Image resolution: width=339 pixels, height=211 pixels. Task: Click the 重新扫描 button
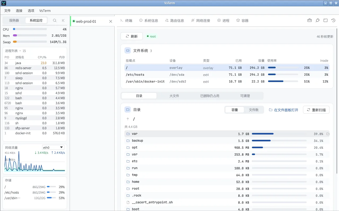coord(316,110)
